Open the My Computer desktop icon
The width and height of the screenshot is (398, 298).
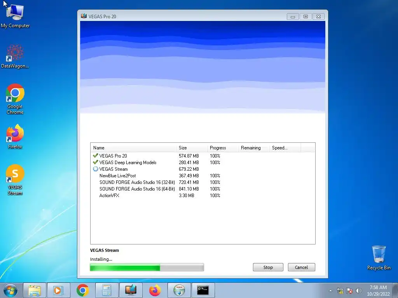click(15, 16)
